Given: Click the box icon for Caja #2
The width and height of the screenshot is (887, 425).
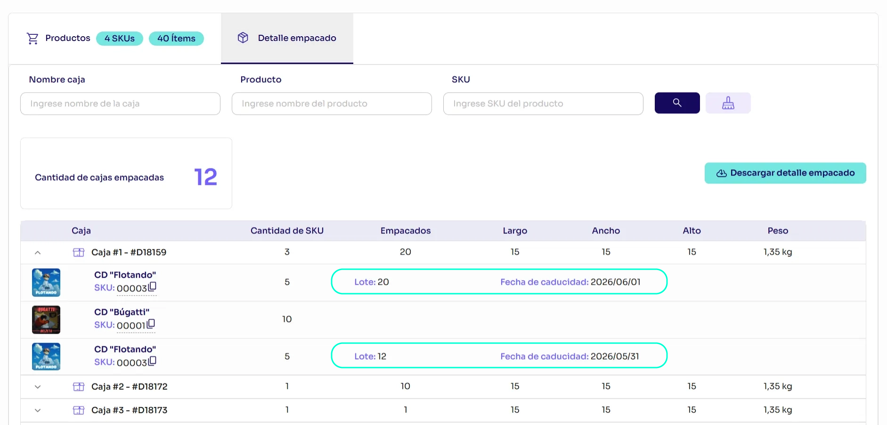Looking at the screenshot, I should point(79,386).
